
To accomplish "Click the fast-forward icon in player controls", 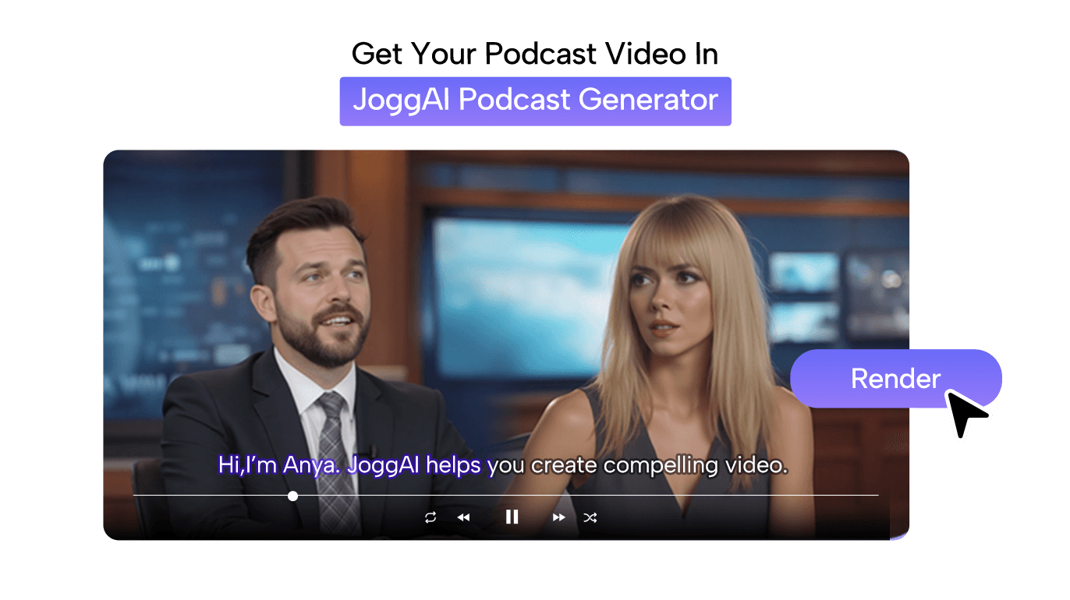I will 559,517.
